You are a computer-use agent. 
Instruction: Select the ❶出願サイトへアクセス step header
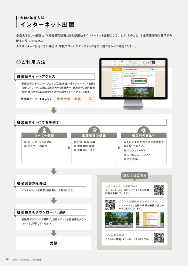click(54, 76)
